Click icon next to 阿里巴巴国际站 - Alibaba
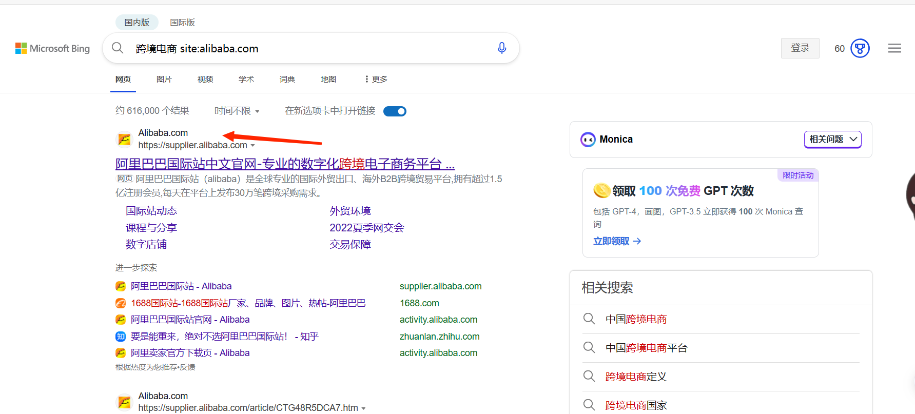This screenshot has height=414, width=915. coord(121,286)
